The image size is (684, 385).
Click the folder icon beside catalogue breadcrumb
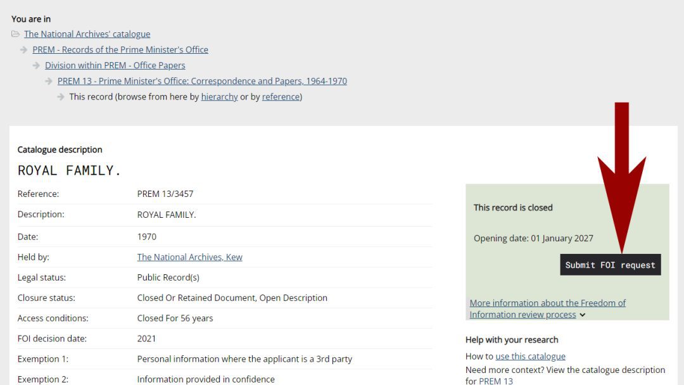(x=15, y=34)
